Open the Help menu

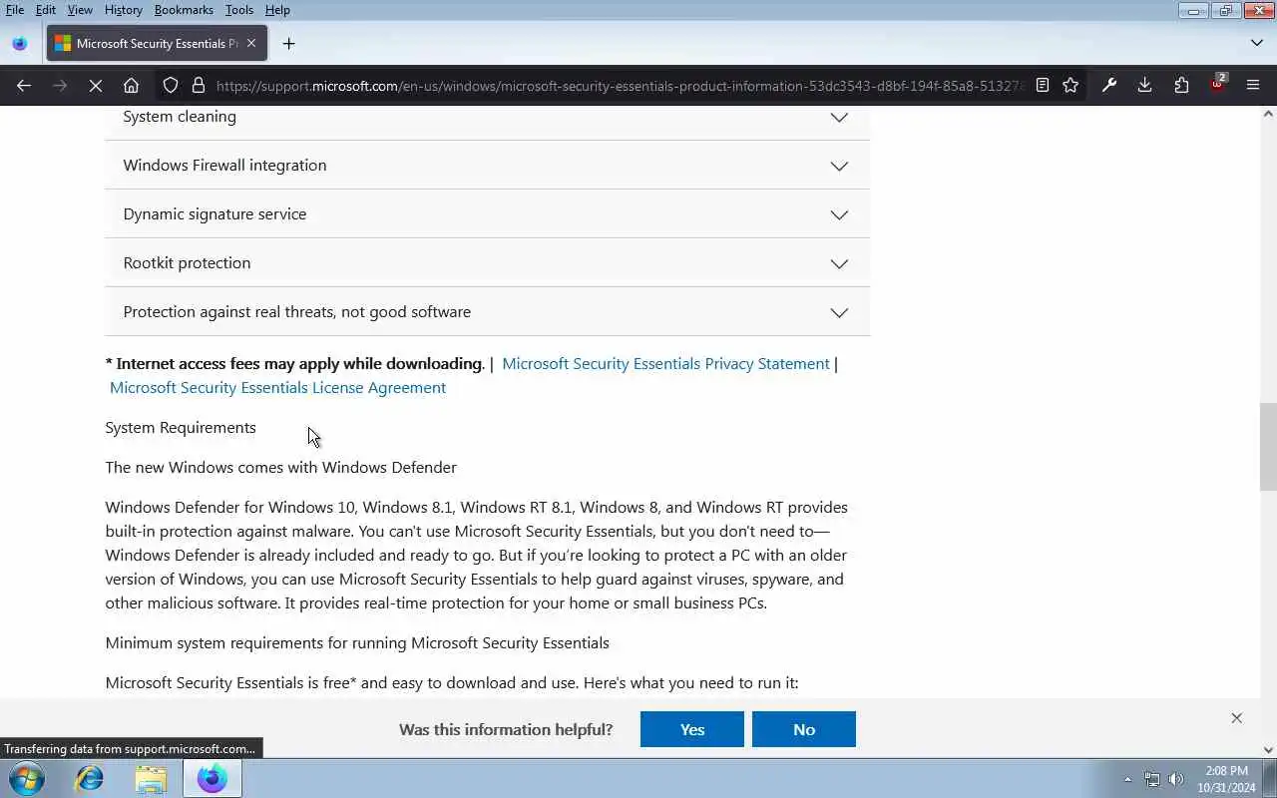coord(277,10)
